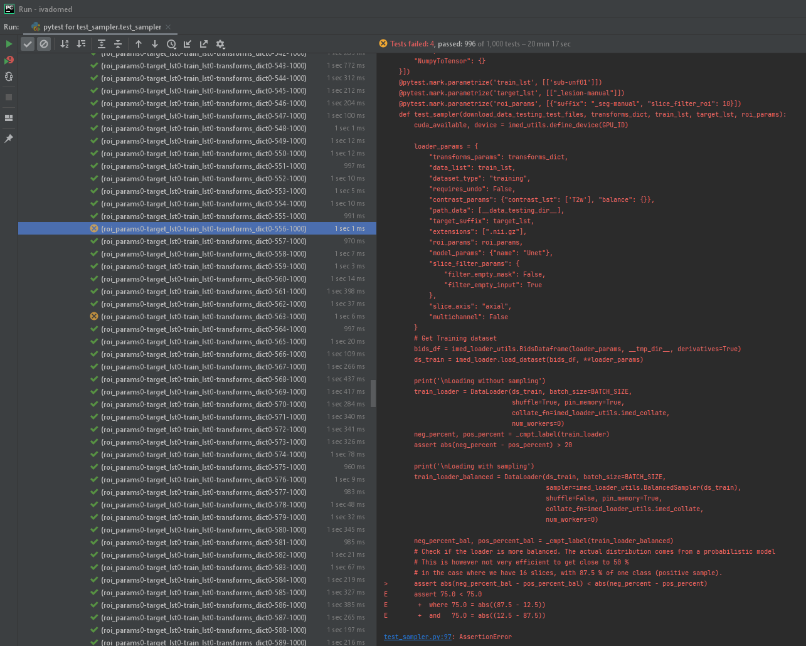Screen dimensions: 806x646
Task: Sort tests alphabetically
Action: coord(65,44)
